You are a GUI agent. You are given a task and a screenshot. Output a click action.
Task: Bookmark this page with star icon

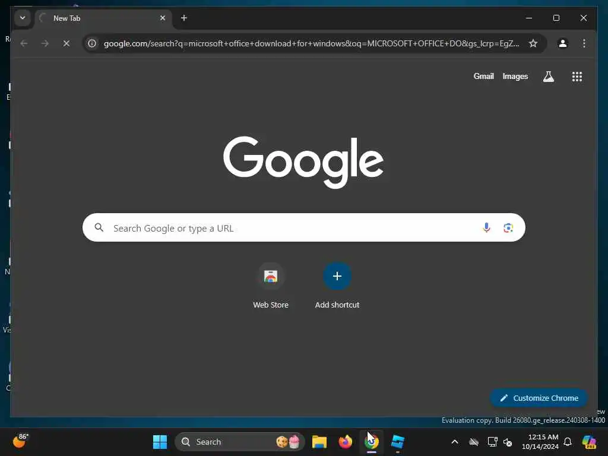pos(533,43)
